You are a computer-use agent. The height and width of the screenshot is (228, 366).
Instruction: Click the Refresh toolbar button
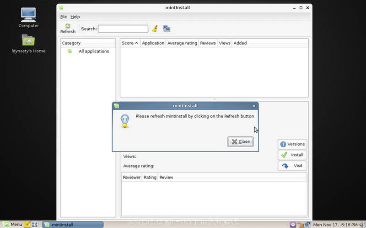[x=68, y=29]
